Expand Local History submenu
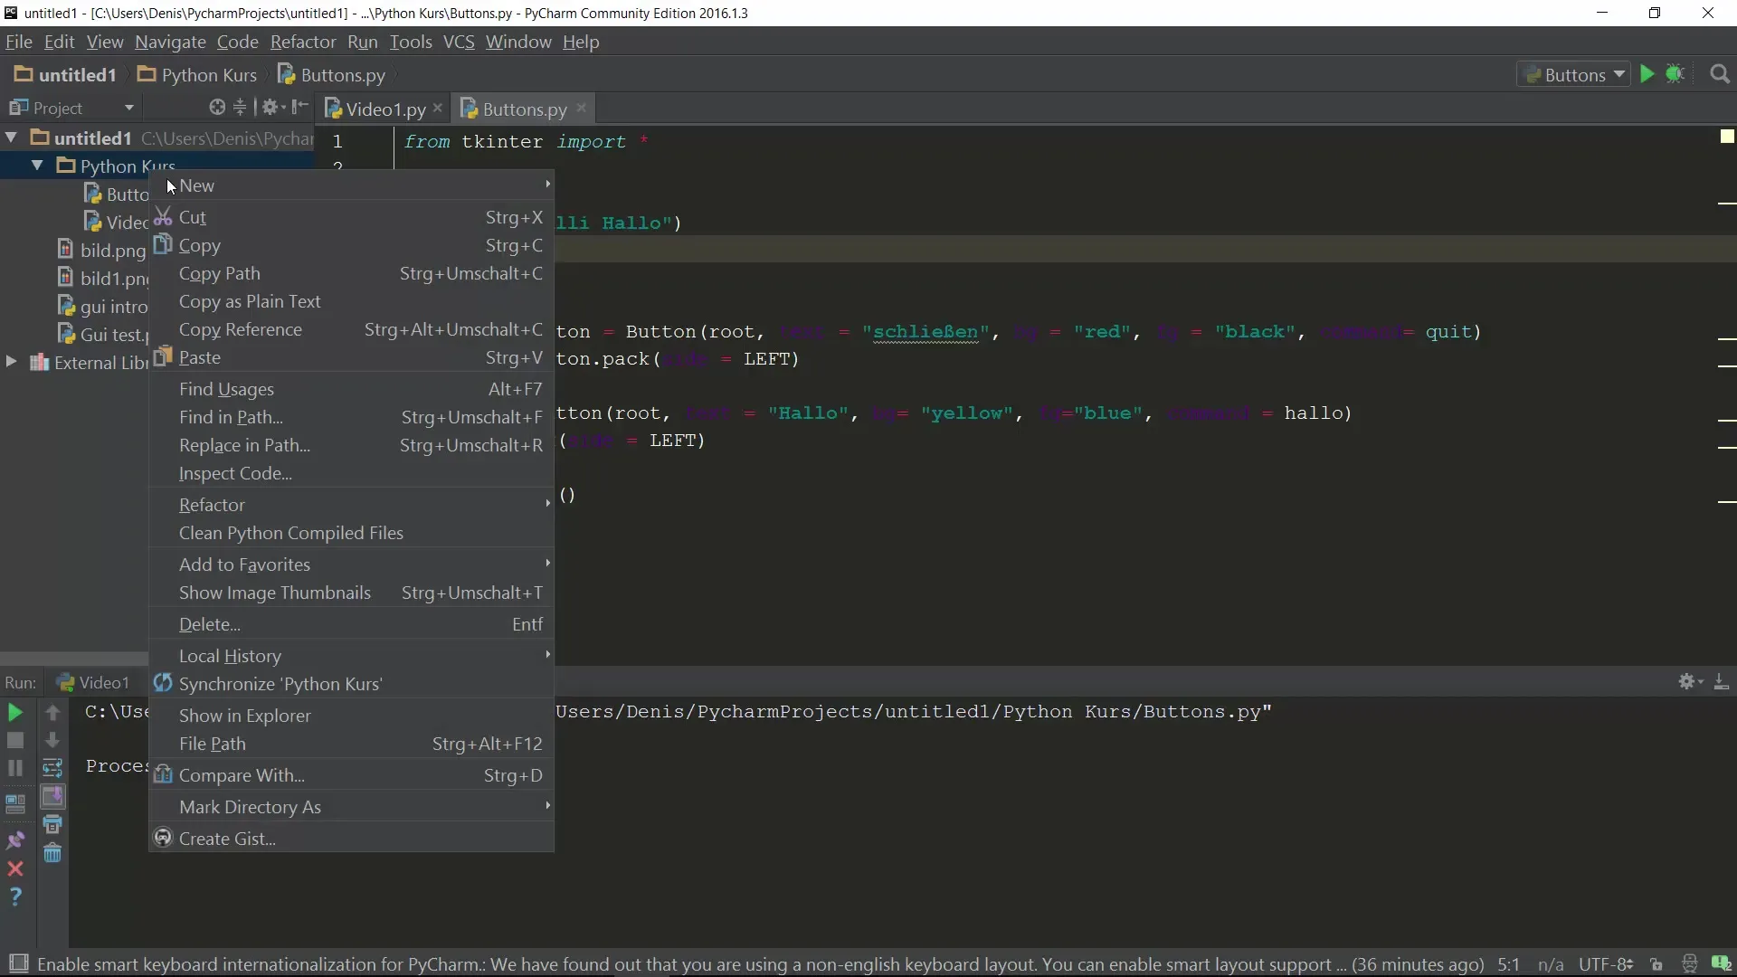The image size is (1737, 977). click(x=351, y=656)
